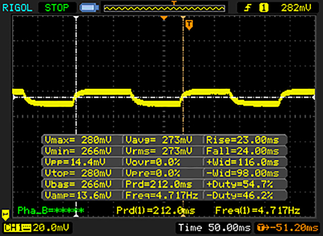Click the waveform memory overview bar
This screenshot has width=323, height=236.
click(165, 9)
